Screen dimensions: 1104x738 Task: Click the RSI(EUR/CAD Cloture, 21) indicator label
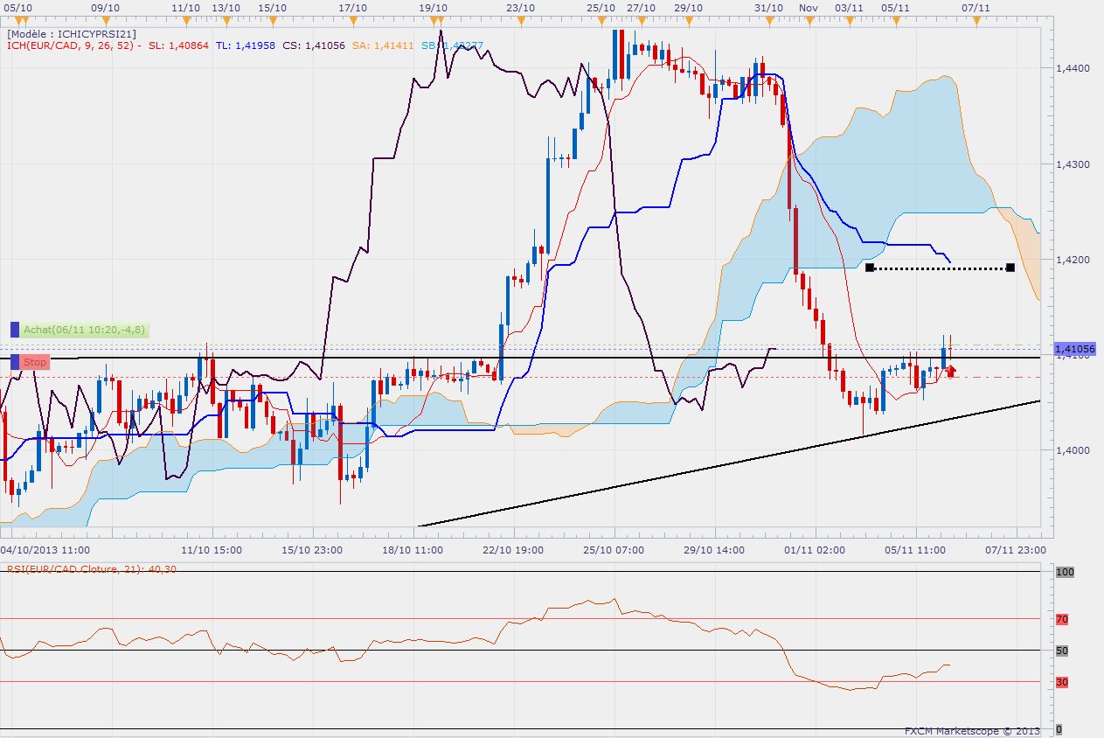tap(92, 569)
